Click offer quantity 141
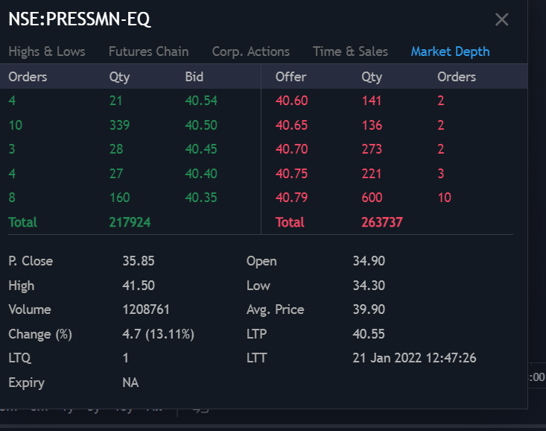Screen dimensions: 546x431 click(372, 101)
